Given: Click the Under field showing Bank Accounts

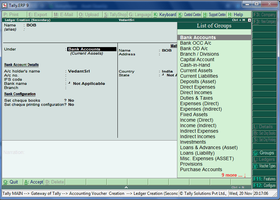Looking at the screenshot, I should coord(92,49).
